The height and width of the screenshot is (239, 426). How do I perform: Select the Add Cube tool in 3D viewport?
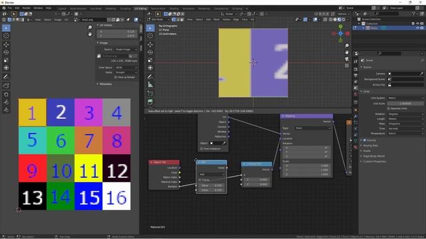(150, 94)
